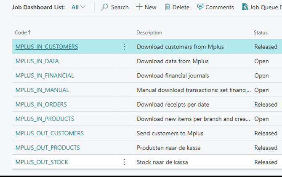Open the MPLUS_IN_FINANCIAL job
Viewport: 282px width, 177px height.
pyautogui.click(x=45, y=75)
